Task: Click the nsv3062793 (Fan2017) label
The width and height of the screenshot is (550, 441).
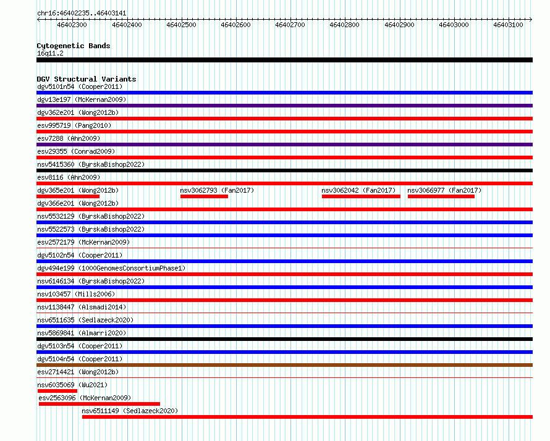Action: [x=217, y=190]
